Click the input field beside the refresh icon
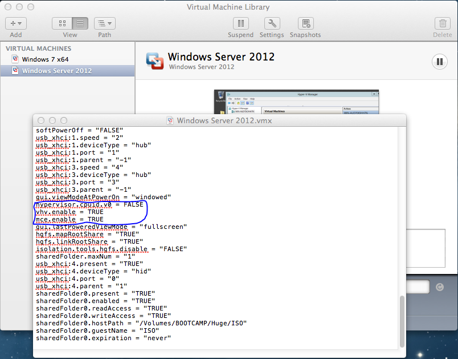 coord(418,287)
